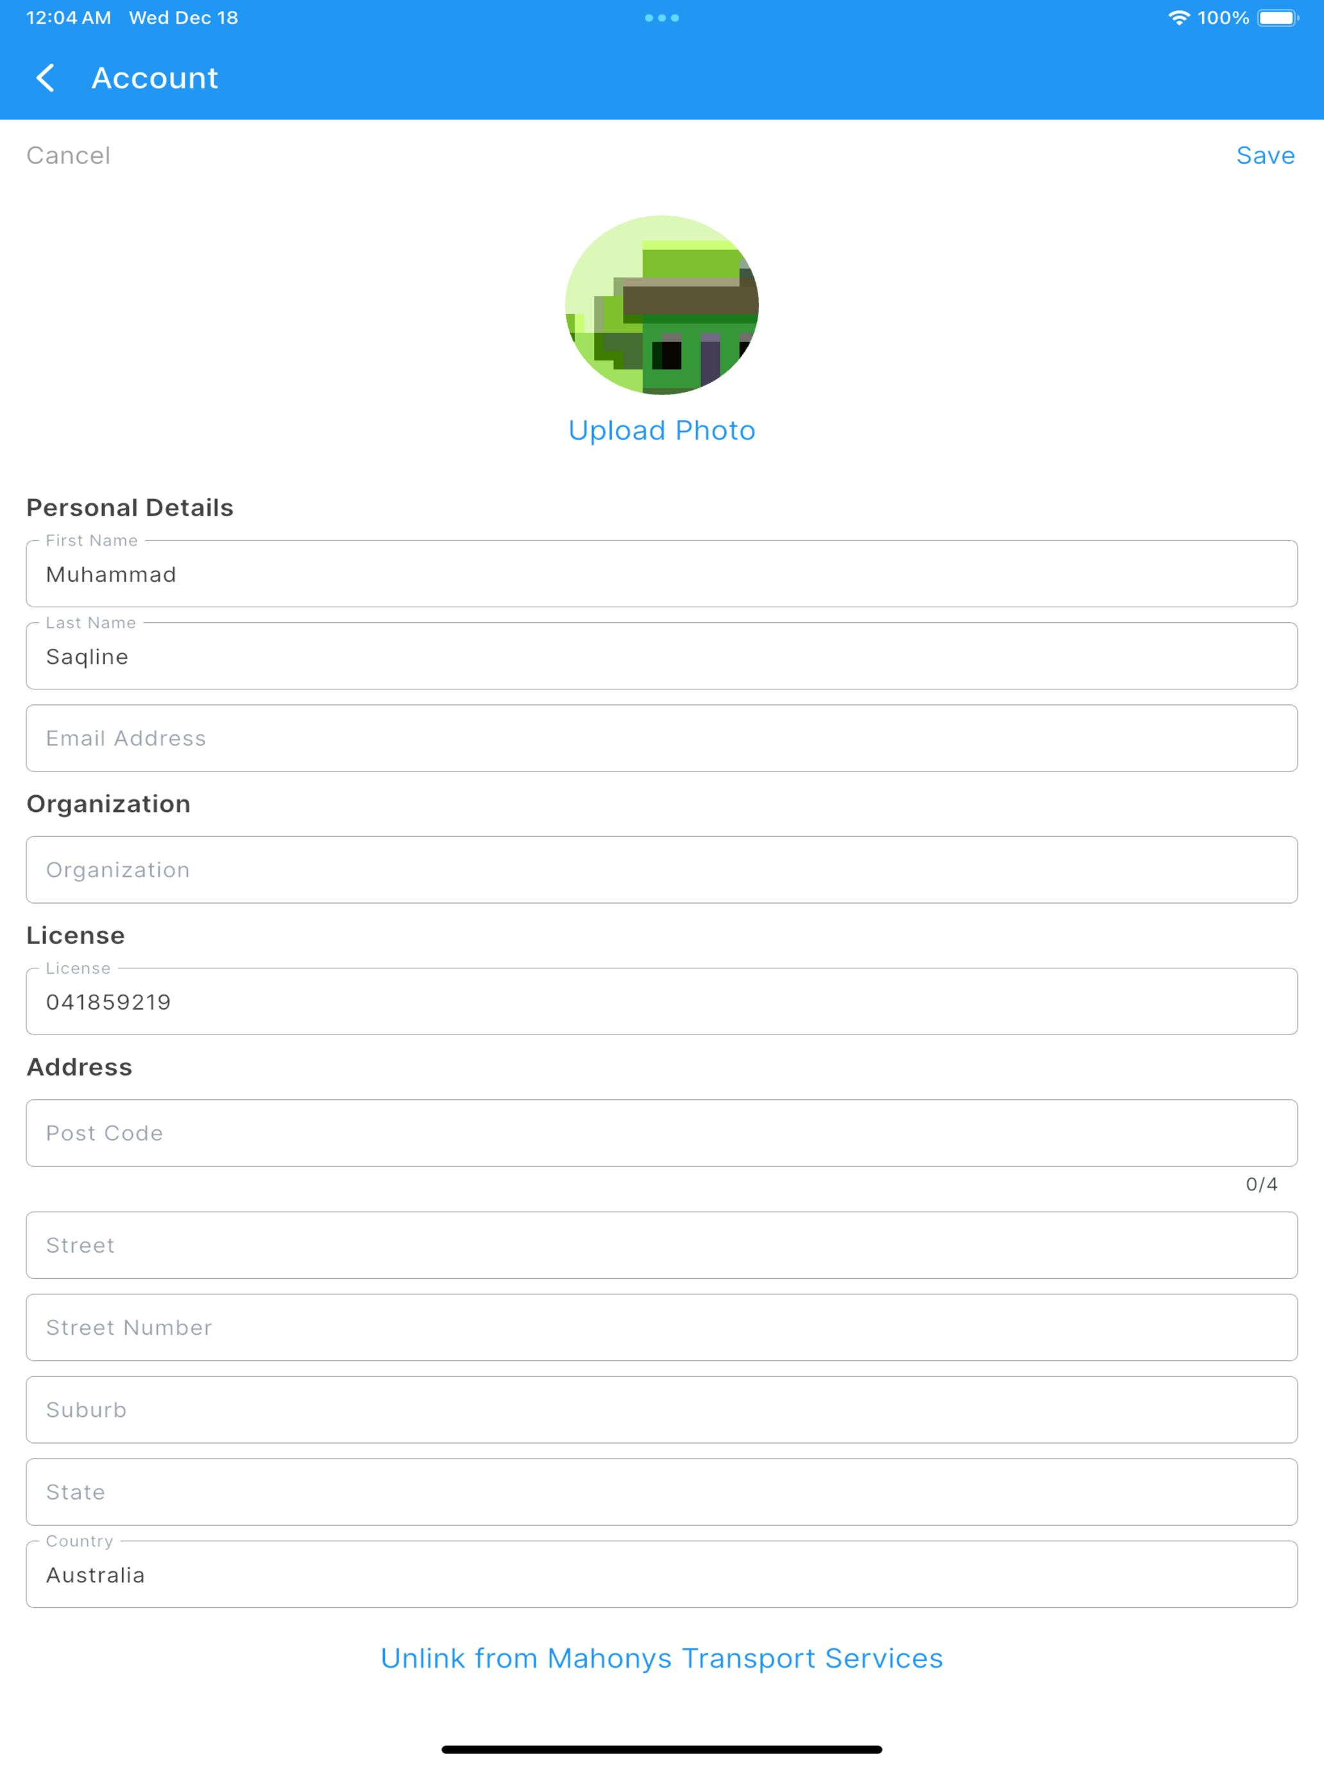
Task: Tap the profile photo avatar
Action: (661, 305)
